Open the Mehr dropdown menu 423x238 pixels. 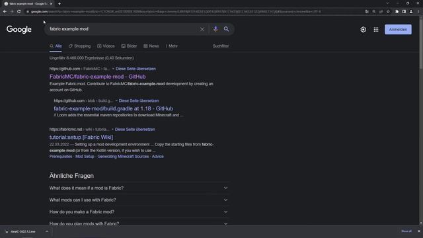coord(172,46)
